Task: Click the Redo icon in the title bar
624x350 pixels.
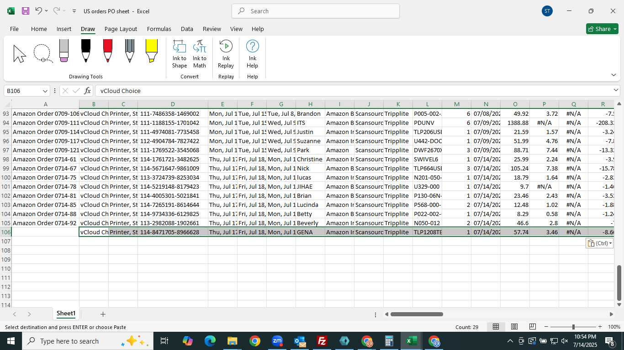Action: pos(57,11)
